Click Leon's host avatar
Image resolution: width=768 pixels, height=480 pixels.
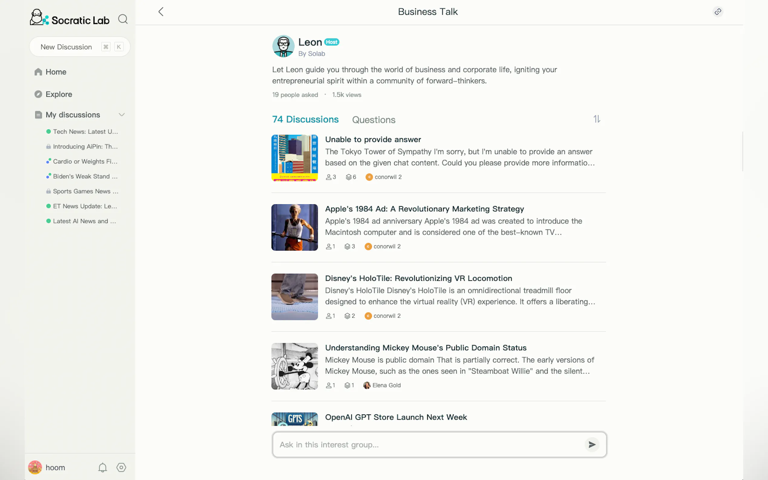click(x=283, y=46)
